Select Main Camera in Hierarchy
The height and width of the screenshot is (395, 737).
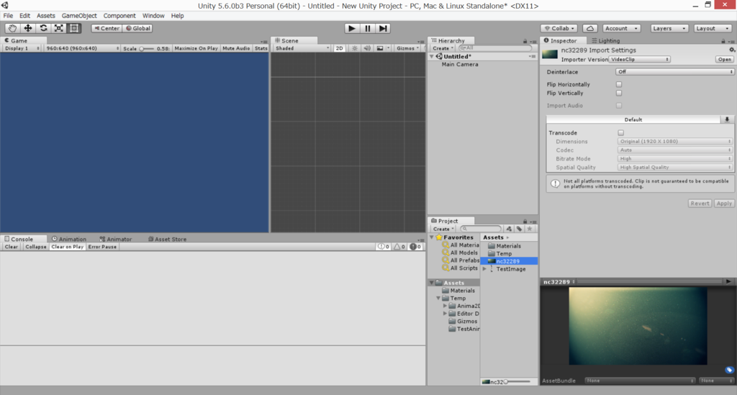460,64
